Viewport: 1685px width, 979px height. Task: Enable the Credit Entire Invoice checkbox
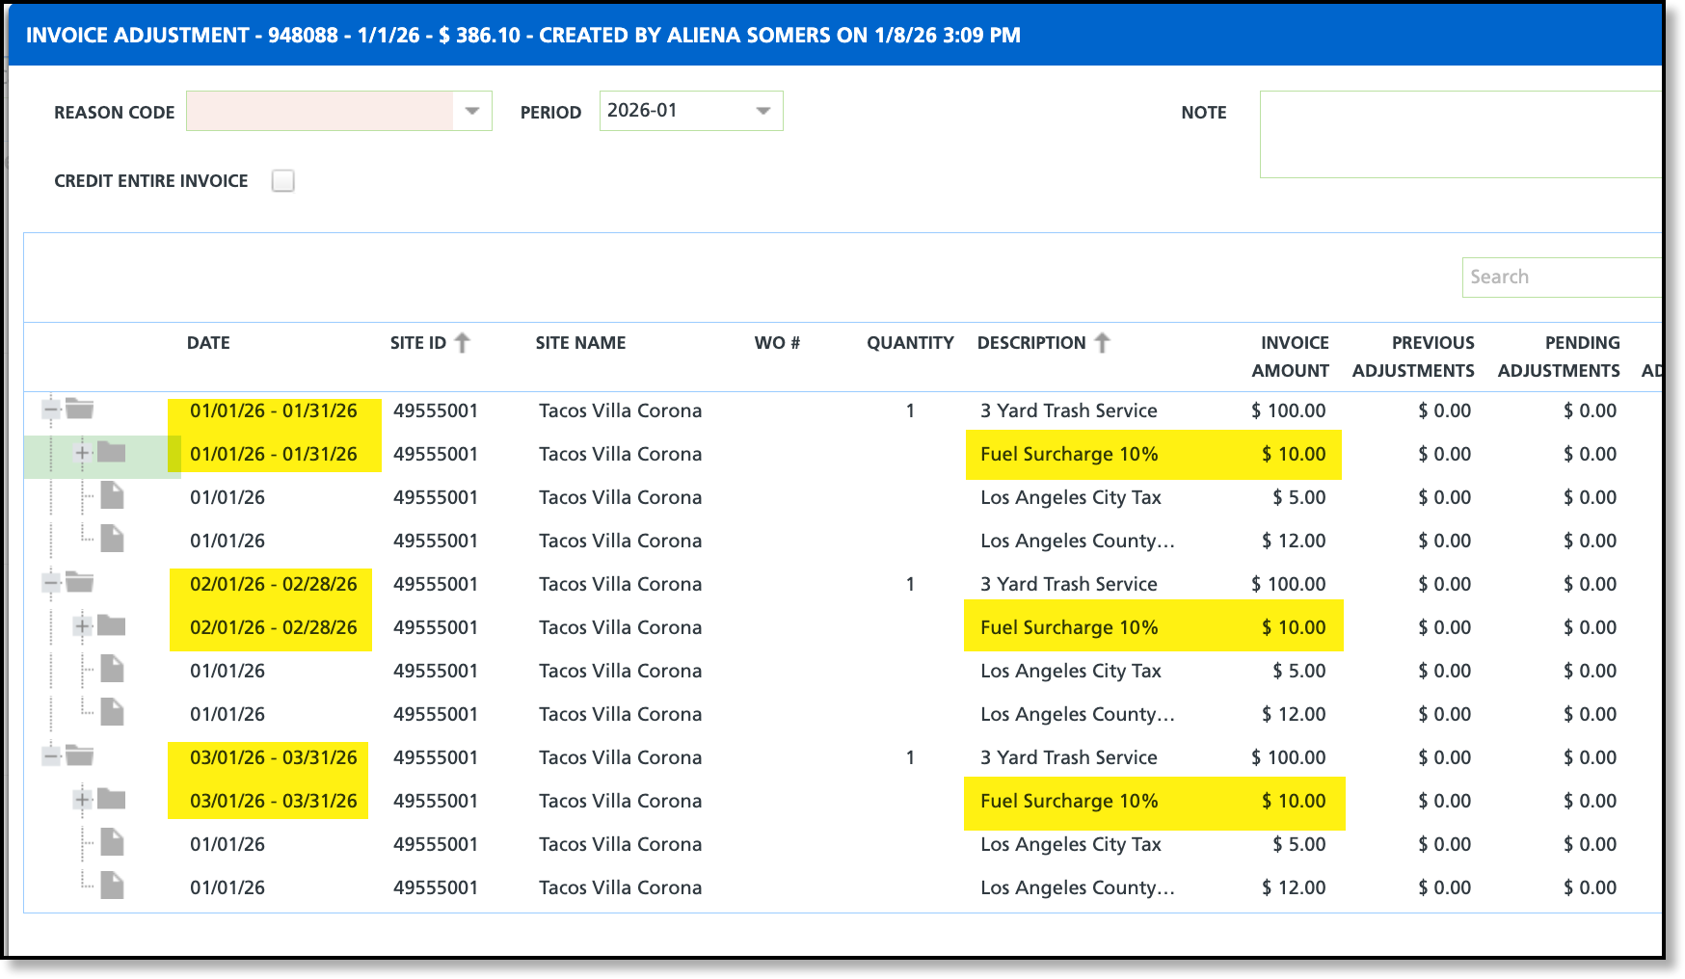tap(282, 181)
